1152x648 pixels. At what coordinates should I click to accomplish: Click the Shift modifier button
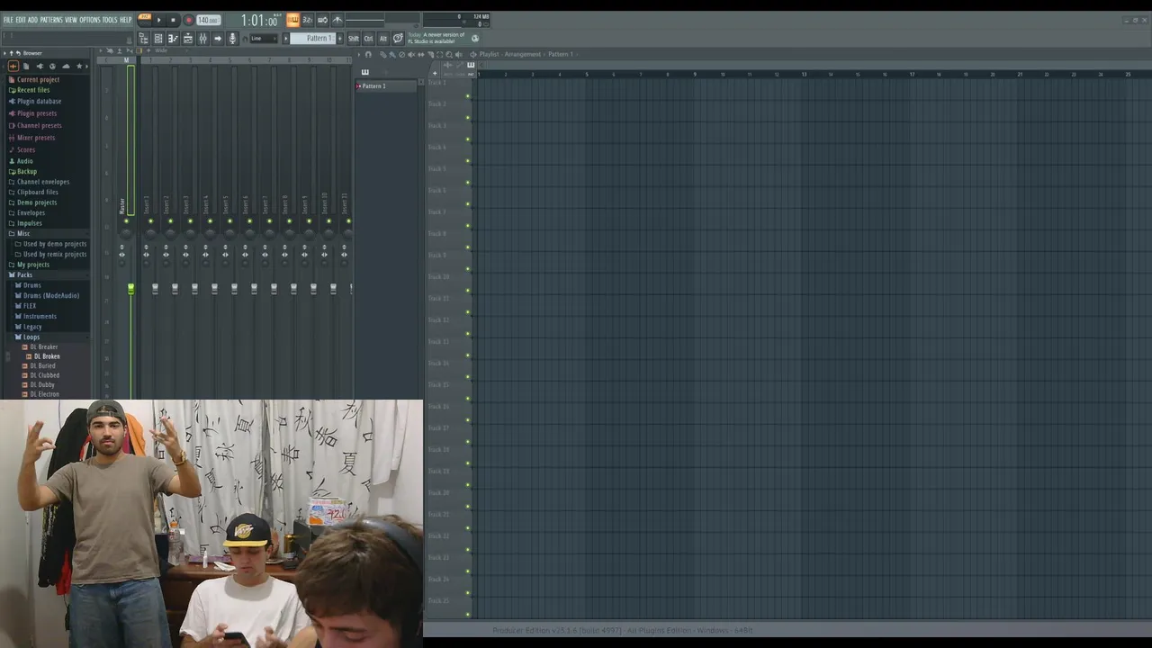(x=353, y=39)
